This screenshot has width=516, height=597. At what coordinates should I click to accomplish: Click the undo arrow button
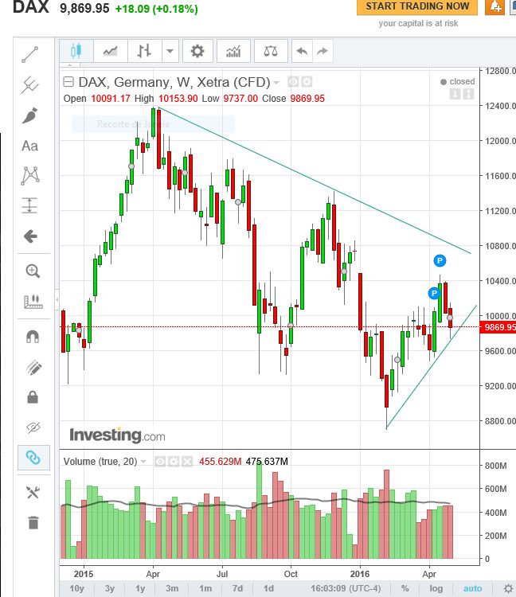coord(302,52)
